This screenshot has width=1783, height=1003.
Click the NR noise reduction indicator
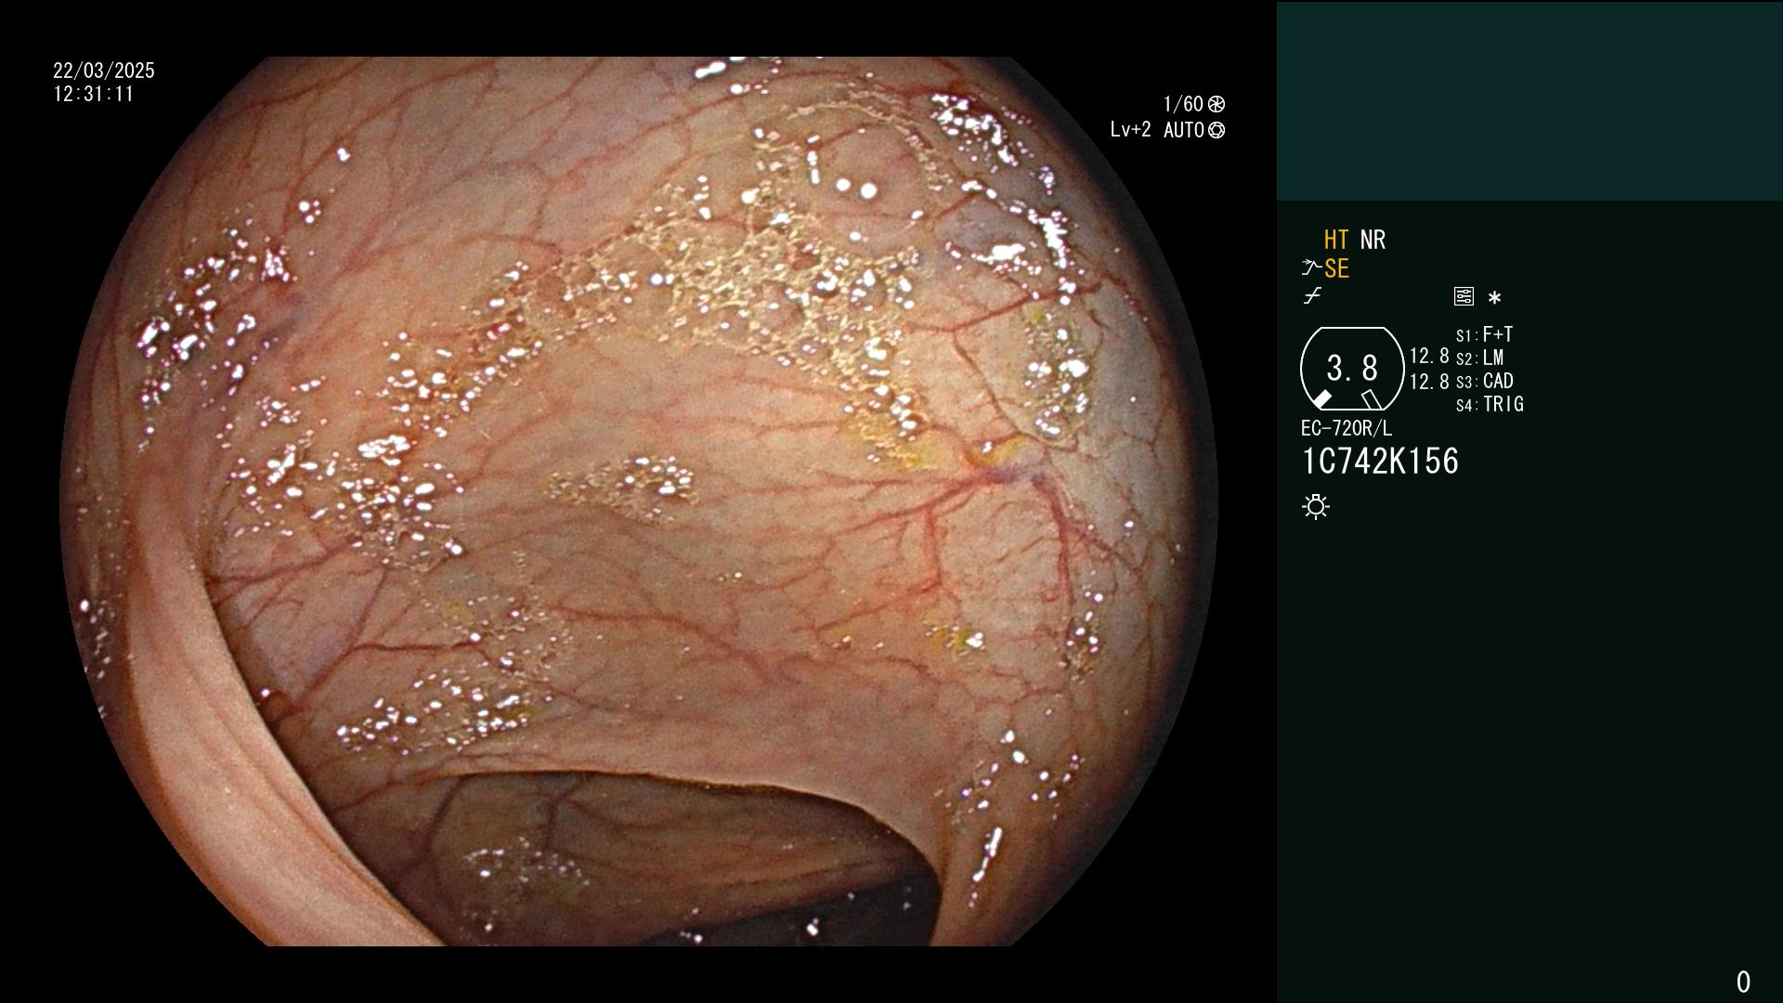tap(1373, 240)
